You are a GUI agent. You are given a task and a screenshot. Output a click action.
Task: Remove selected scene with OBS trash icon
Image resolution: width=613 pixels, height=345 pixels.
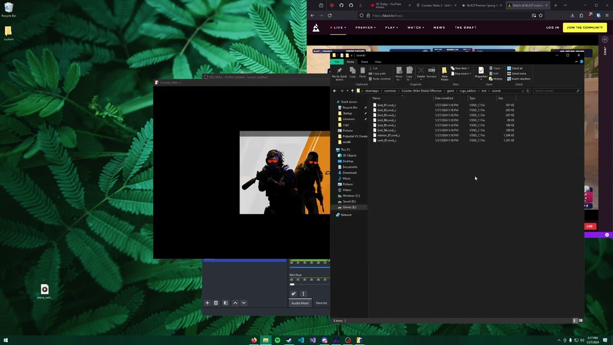tap(216, 303)
